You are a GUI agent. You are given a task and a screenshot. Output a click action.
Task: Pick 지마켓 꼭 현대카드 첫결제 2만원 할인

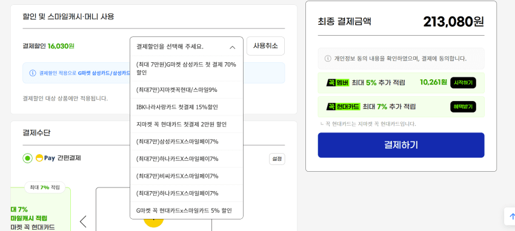point(187,124)
